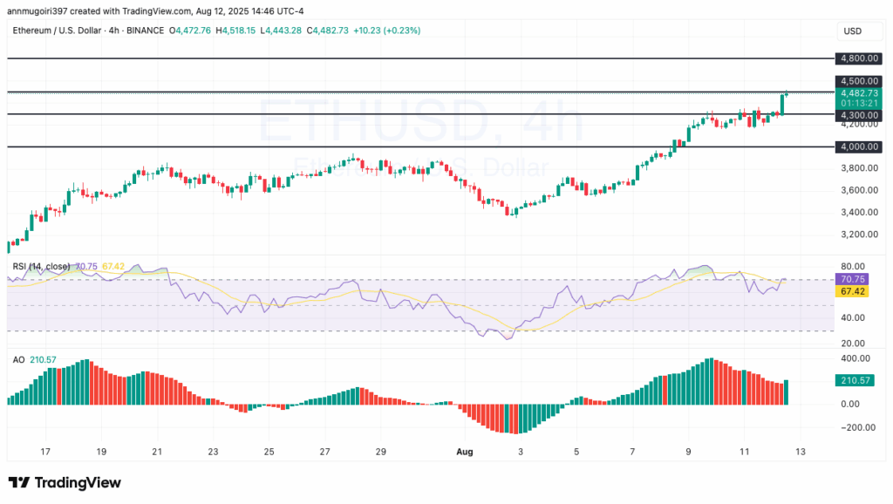Select the 4,800.00 price level label
893x504 pixels.
coord(859,58)
